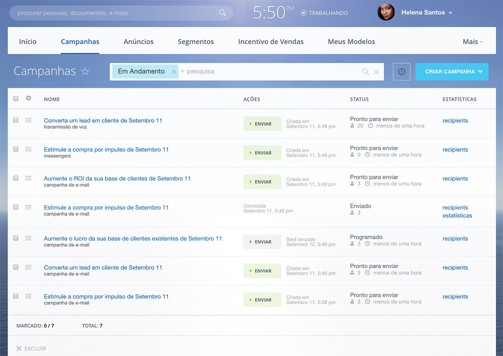Expand the CRIAR CAMPANHA dropdown arrow
The width and height of the screenshot is (503, 356).
click(x=480, y=72)
